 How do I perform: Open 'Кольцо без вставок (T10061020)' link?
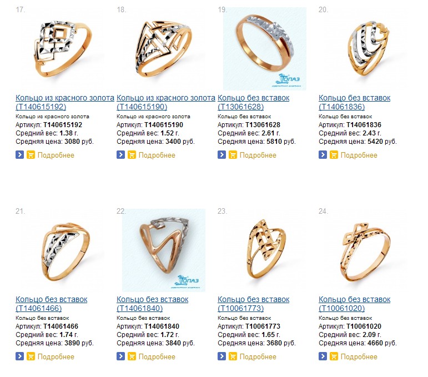(x=355, y=304)
